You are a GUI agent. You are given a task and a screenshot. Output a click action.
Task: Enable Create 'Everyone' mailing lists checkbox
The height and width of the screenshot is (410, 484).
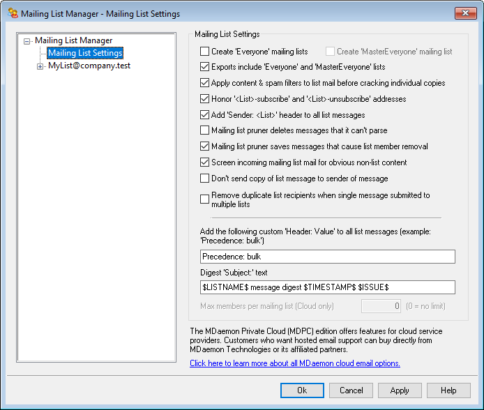(x=204, y=52)
